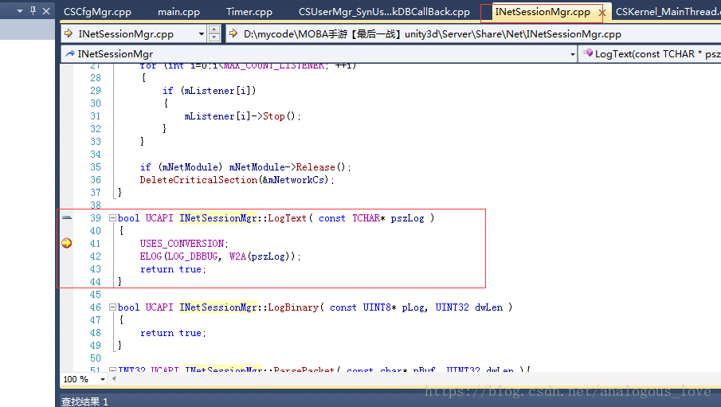Click the pszLog parameter on line 39
This screenshot has height=407, width=721.
pos(407,218)
